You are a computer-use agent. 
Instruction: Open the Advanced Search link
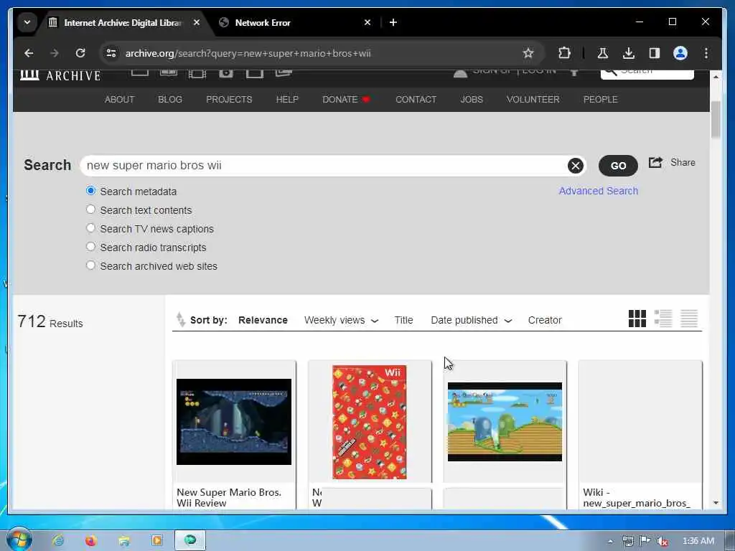click(x=598, y=191)
